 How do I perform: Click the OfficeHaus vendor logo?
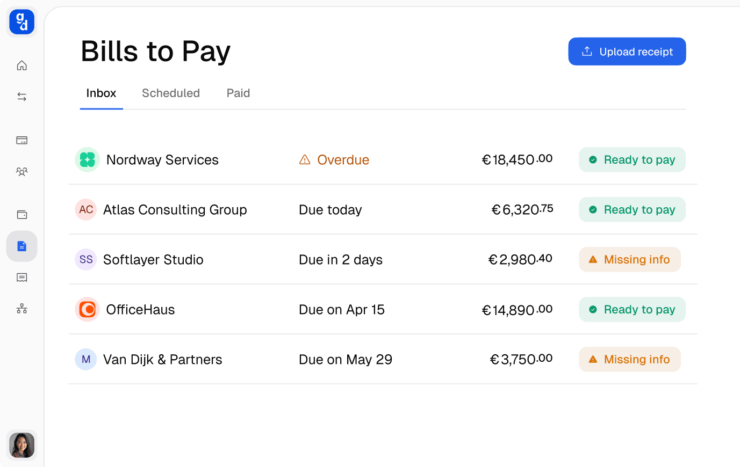(x=87, y=309)
